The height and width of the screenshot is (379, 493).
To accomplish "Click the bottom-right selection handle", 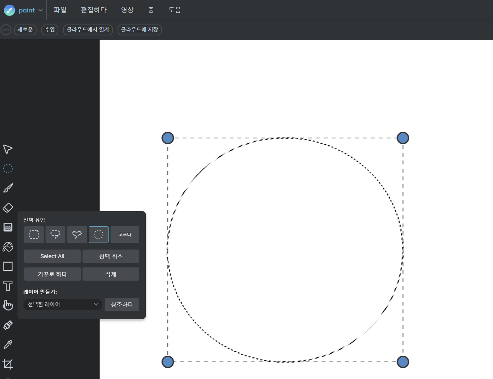I will click(x=403, y=362).
